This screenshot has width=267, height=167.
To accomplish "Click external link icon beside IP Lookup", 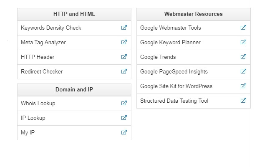I will 124,118.
